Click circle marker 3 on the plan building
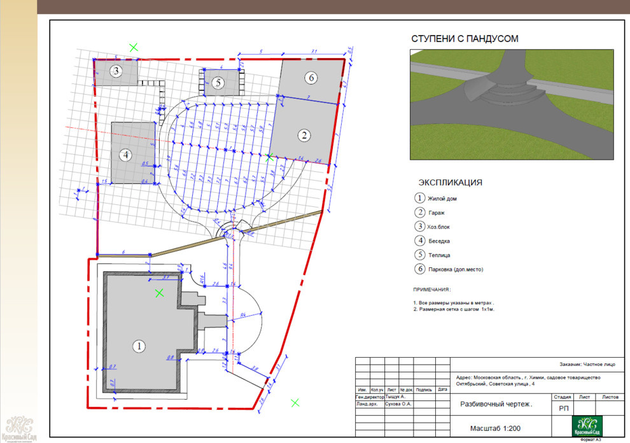The height and width of the screenshot is (443, 630). (x=116, y=71)
